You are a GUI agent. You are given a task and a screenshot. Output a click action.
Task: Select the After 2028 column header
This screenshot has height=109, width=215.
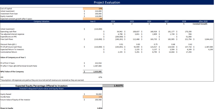pyautogui.click(x=203, y=21)
